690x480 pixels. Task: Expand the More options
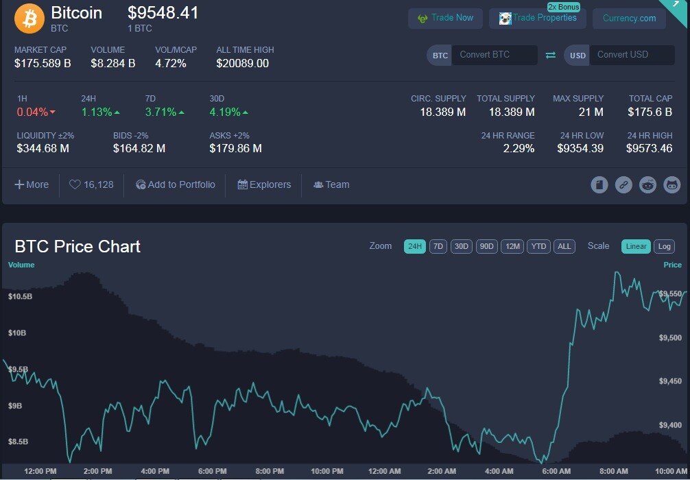32,184
